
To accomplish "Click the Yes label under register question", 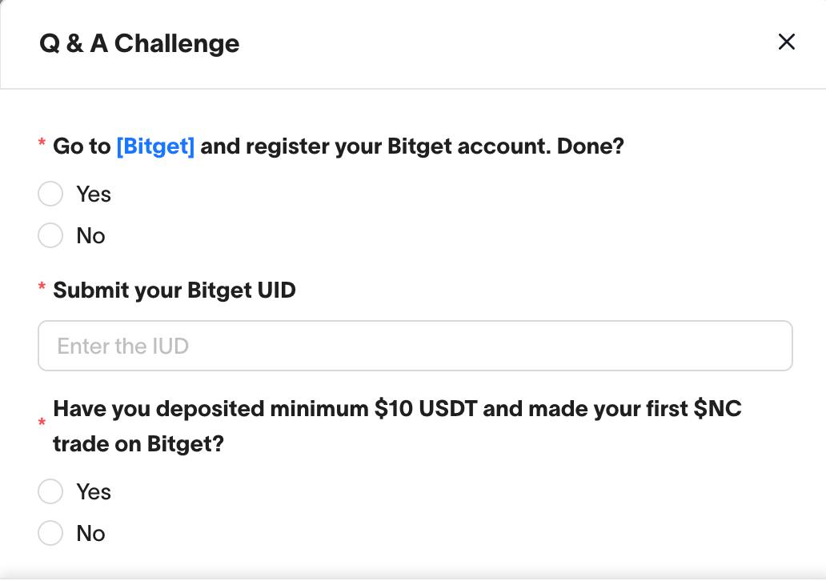I will pyautogui.click(x=94, y=194).
